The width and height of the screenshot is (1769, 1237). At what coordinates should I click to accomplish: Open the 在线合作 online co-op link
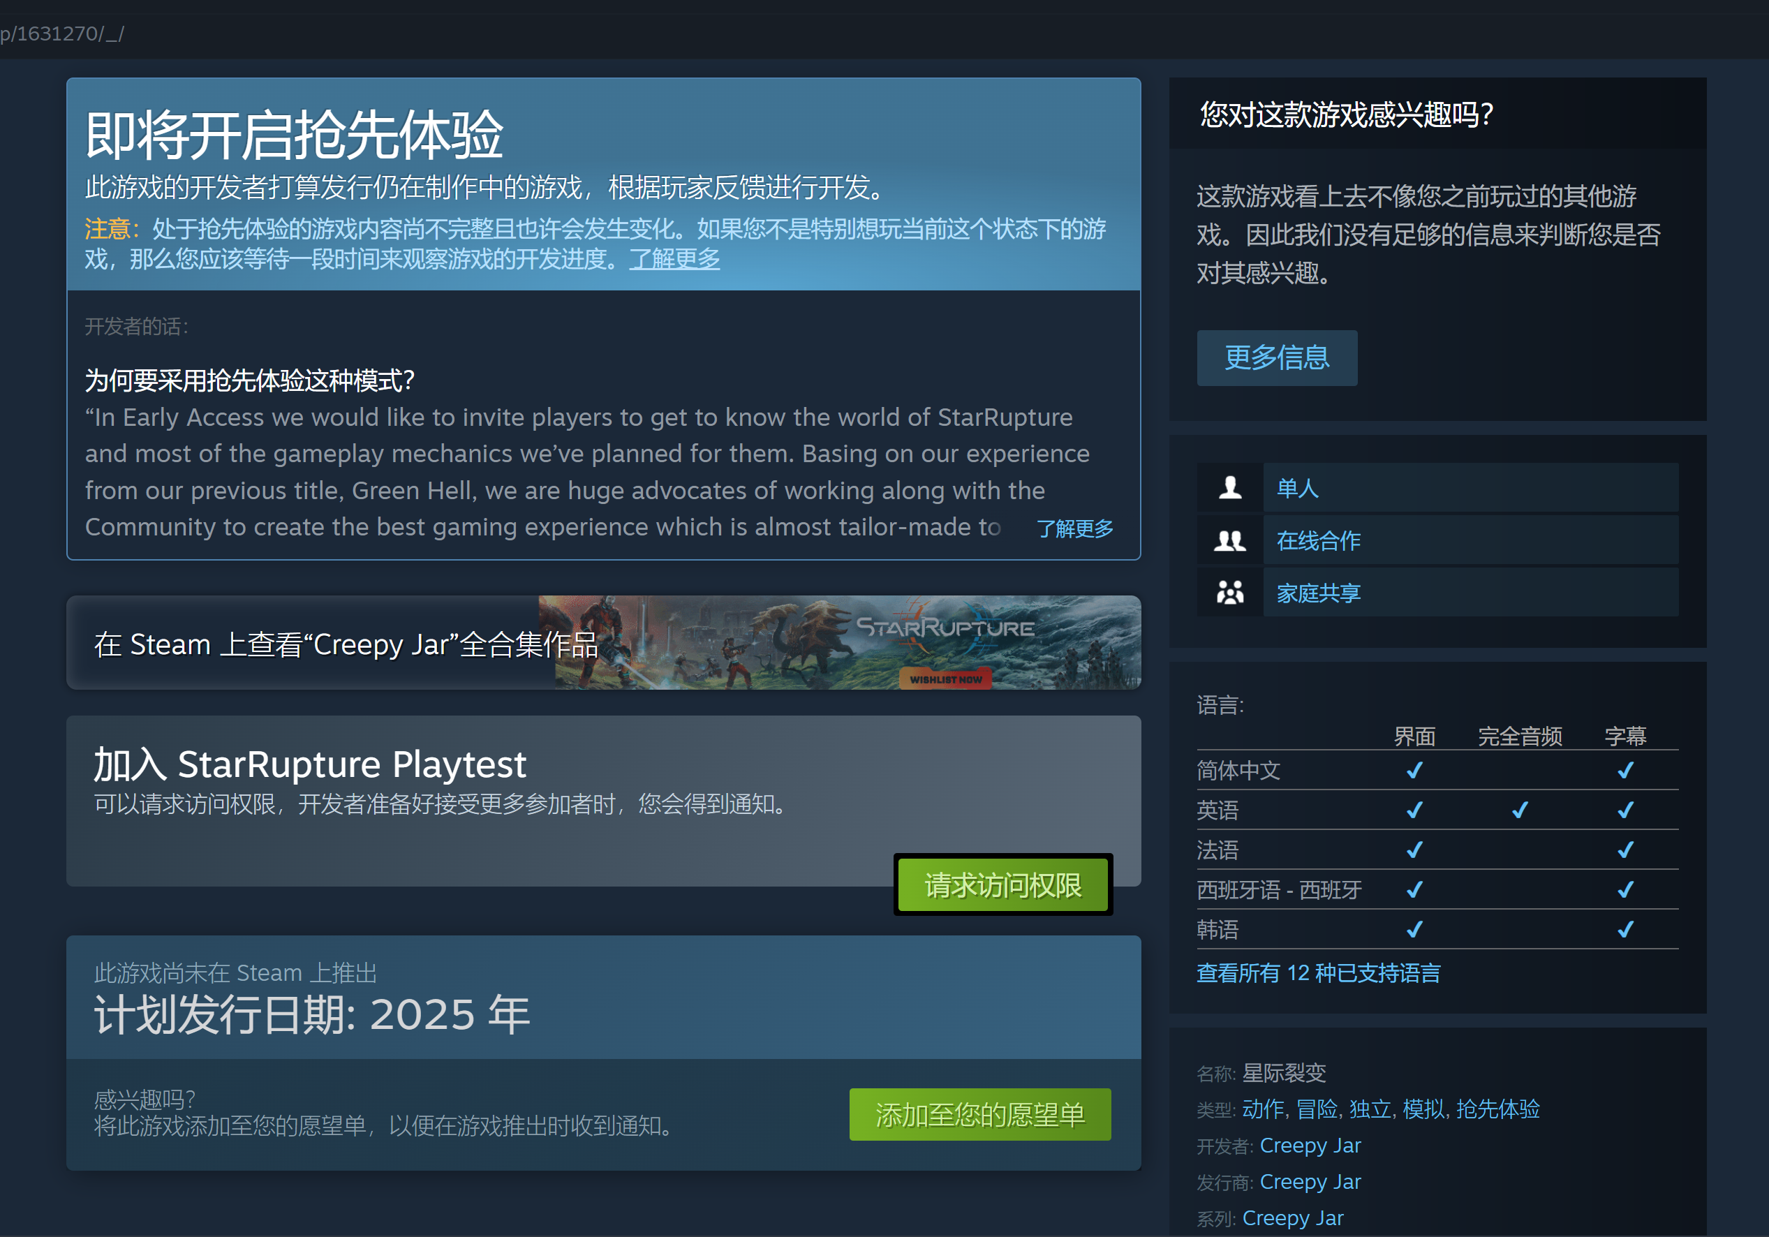point(1318,541)
